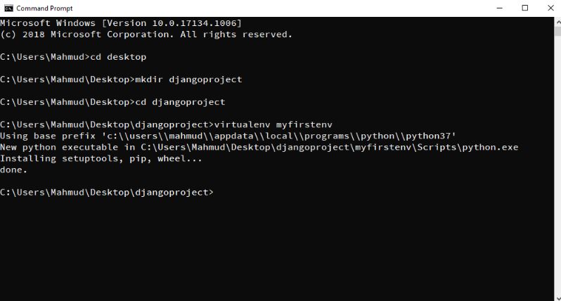The height and width of the screenshot is (301, 561).
Task: Click the Microsoft Windows version line
Action: (121, 23)
